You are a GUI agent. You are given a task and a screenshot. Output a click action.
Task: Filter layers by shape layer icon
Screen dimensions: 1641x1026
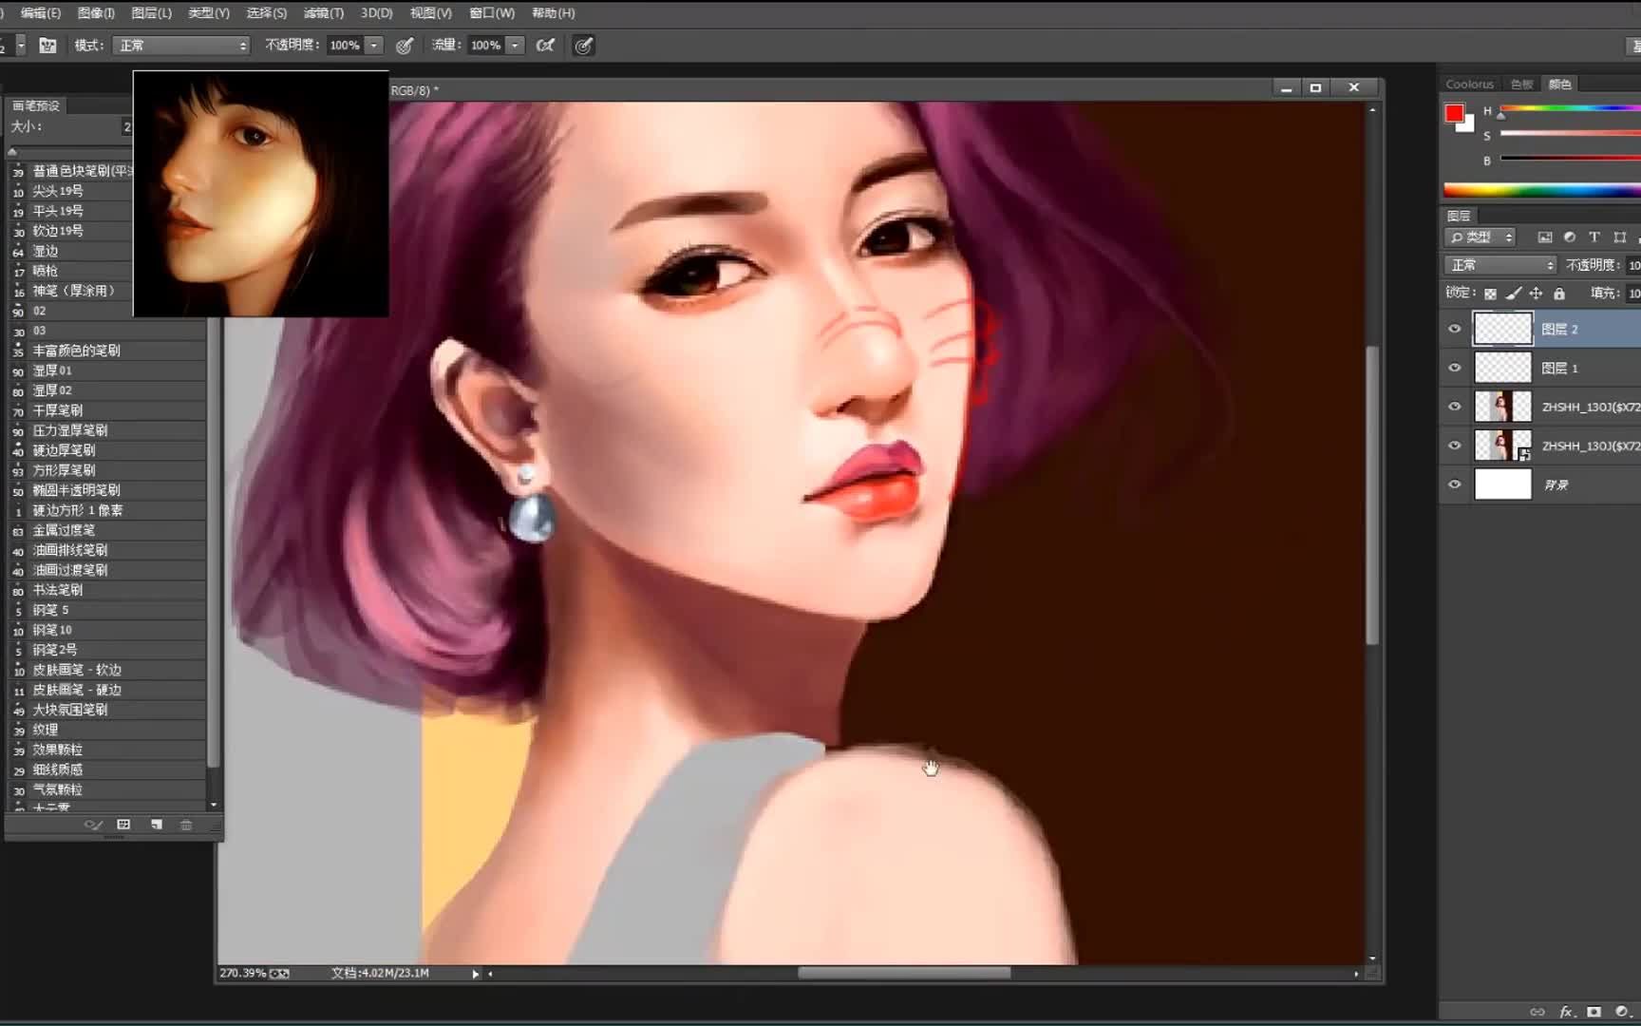click(x=1620, y=237)
